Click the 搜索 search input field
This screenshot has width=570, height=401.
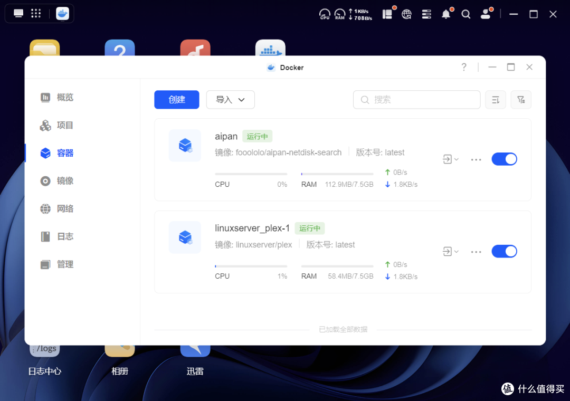coord(416,100)
